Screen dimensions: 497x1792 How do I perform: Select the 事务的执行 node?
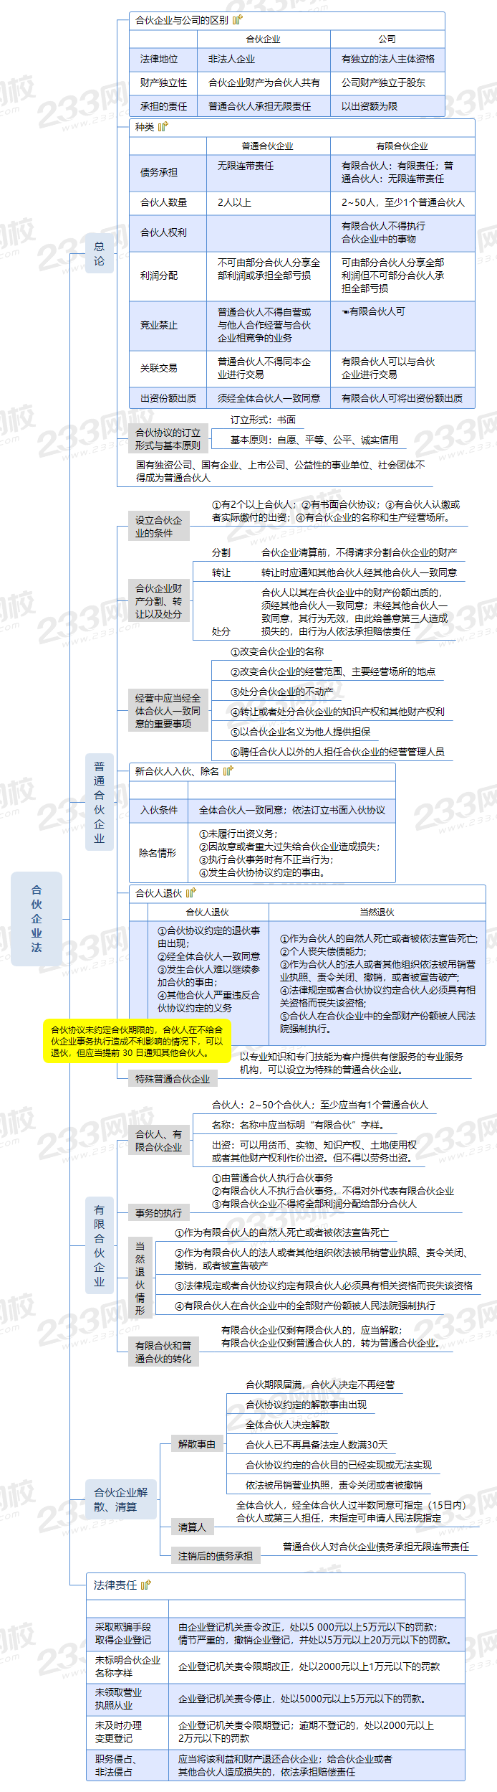click(159, 1213)
